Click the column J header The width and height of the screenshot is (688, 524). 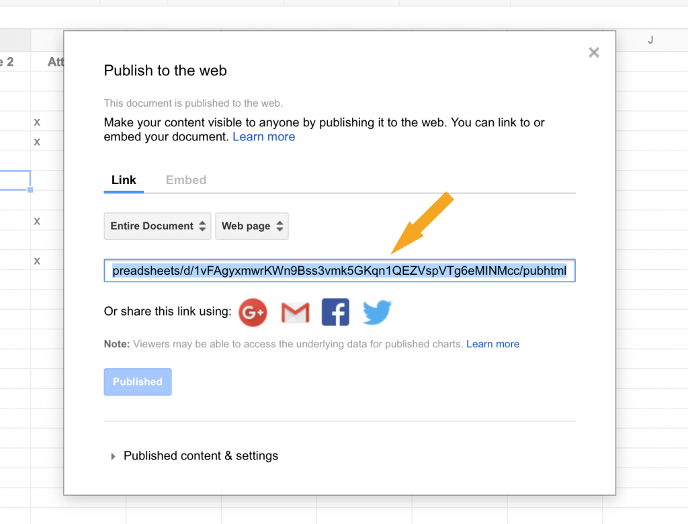[650, 40]
